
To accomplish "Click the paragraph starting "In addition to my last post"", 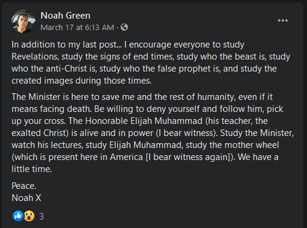I will (x=151, y=63).
